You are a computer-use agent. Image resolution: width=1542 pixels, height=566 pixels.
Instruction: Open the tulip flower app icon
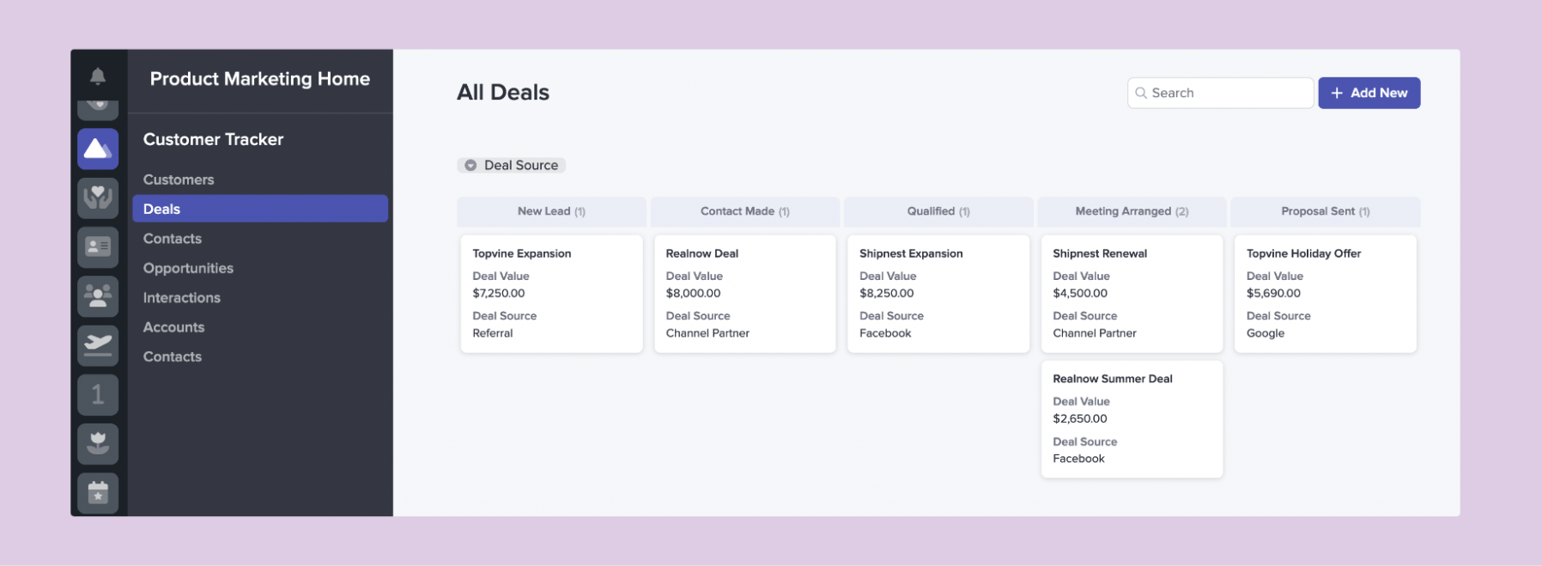click(x=98, y=443)
